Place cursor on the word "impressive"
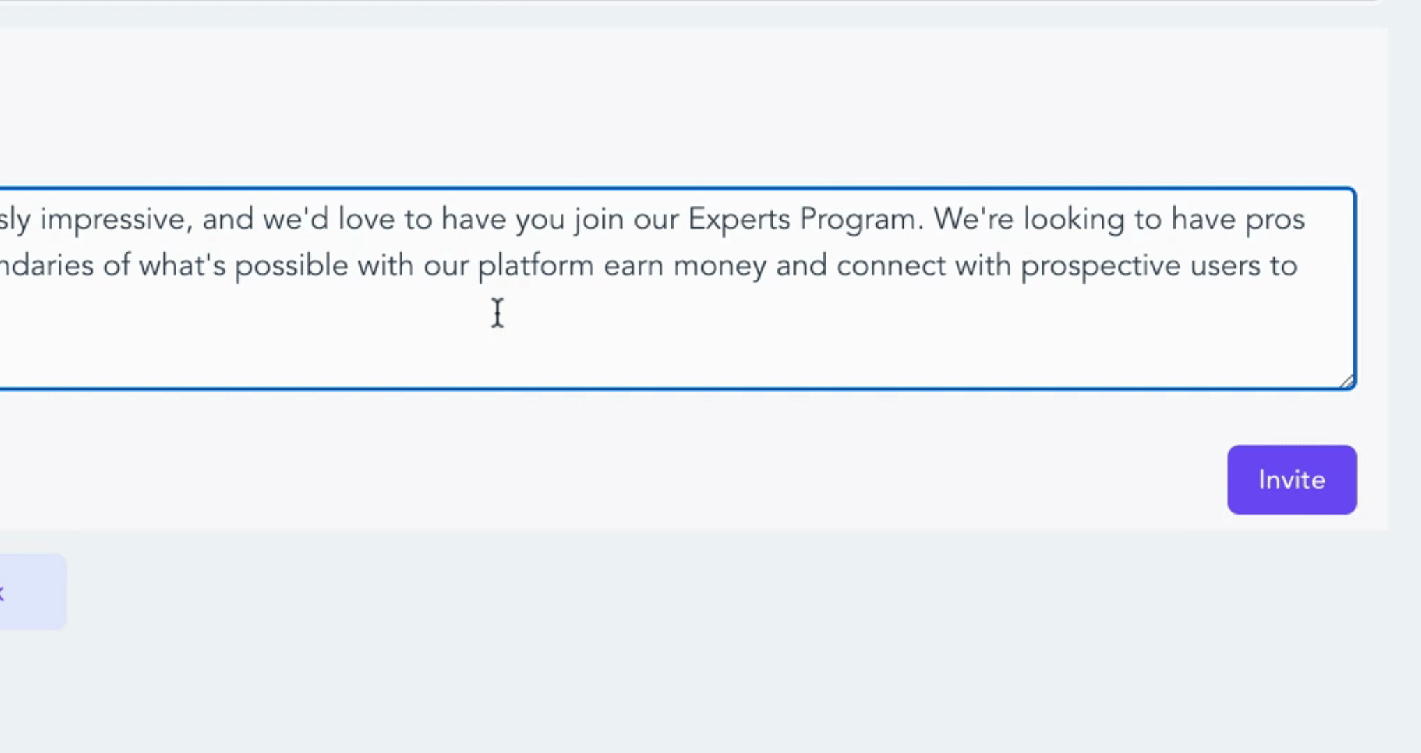This screenshot has height=753, width=1421. point(116,220)
